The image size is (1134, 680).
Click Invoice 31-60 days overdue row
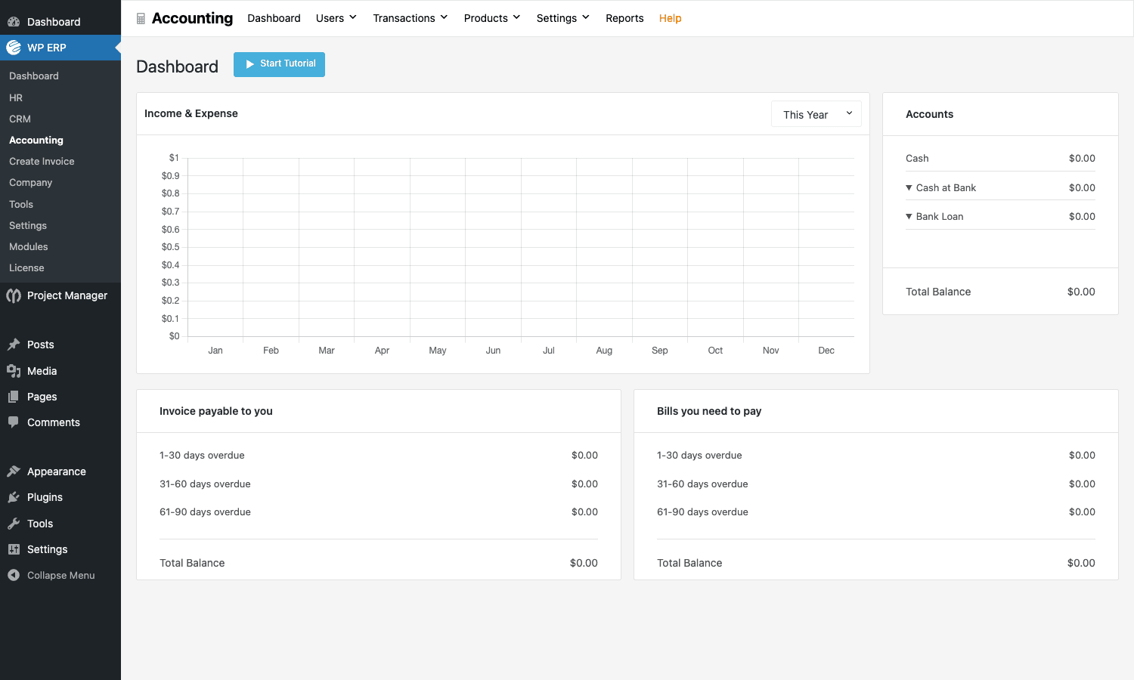click(x=379, y=484)
